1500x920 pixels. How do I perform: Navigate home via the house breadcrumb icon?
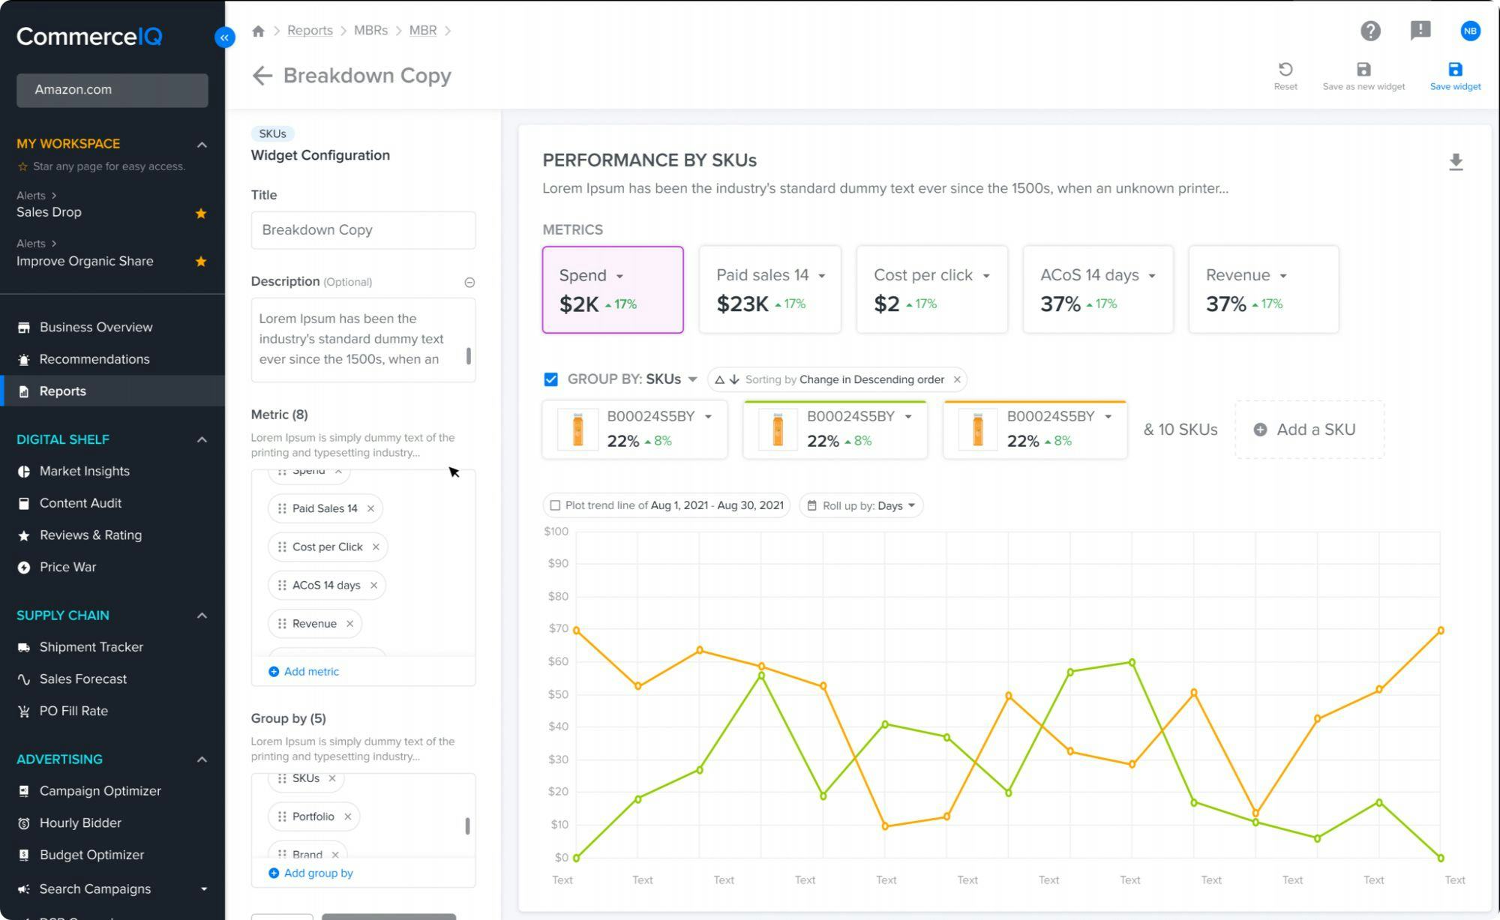pyautogui.click(x=258, y=30)
